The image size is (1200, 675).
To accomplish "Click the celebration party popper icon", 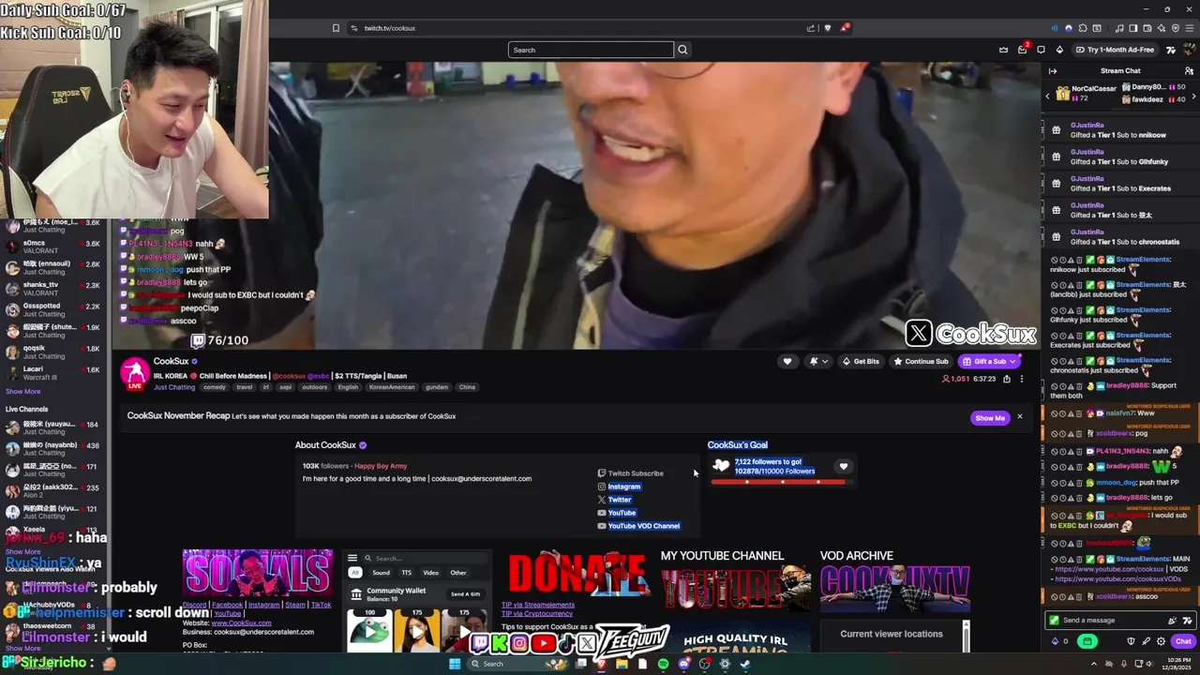I will coord(1172,621).
